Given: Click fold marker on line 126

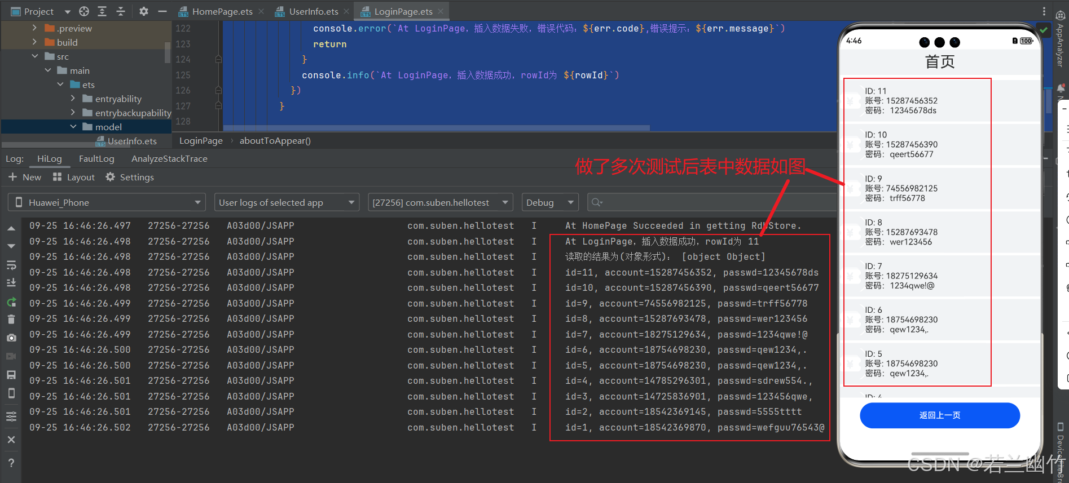Looking at the screenshot, I should tap(218, 90).
